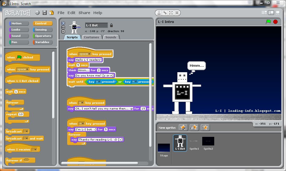Select the scissors delete tool
The image size is (286, 171).
pos(165,13)
